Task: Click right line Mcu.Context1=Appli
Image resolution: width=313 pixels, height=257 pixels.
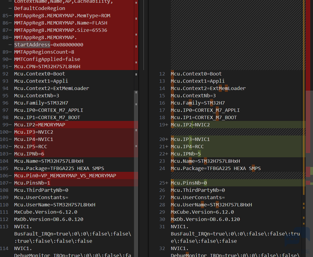Action: tap(198, 81)
